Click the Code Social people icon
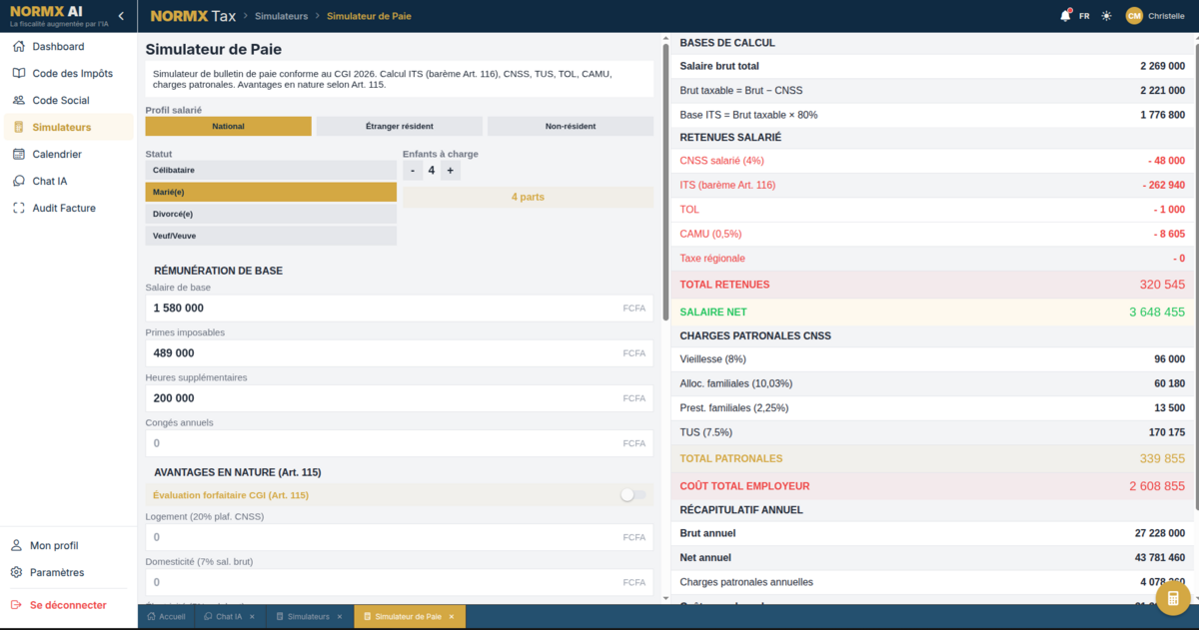 (x=17, y=101)
